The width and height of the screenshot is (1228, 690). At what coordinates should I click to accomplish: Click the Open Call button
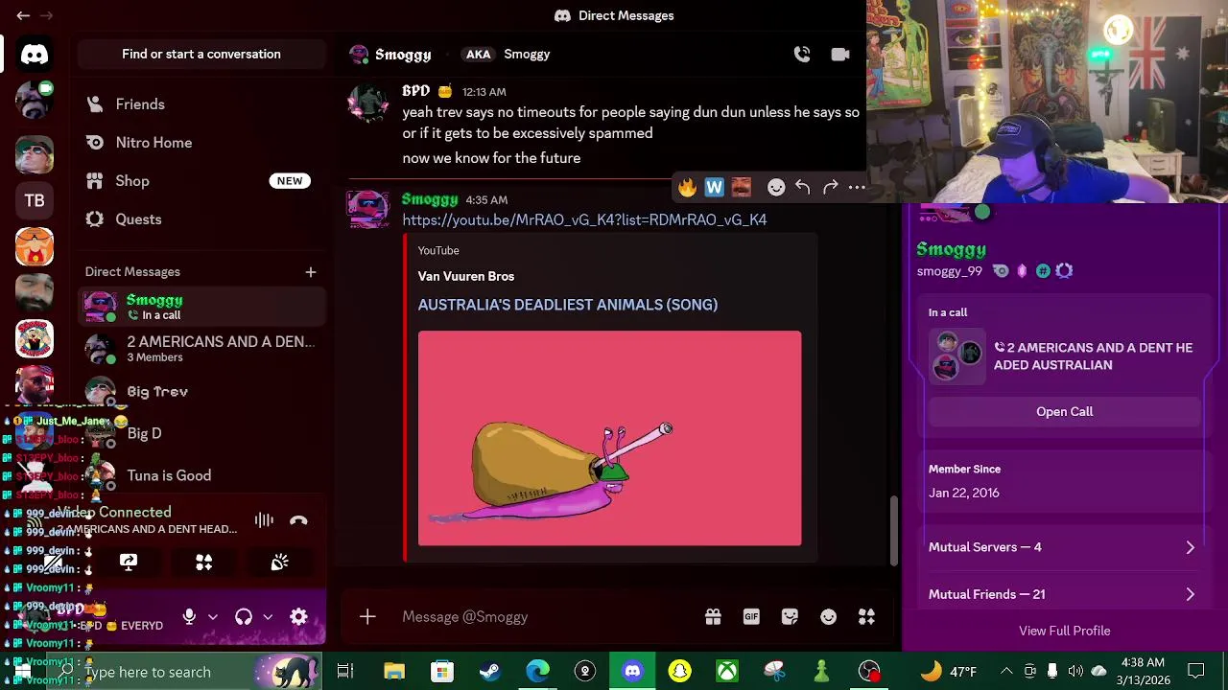[x=1064, y=412]
